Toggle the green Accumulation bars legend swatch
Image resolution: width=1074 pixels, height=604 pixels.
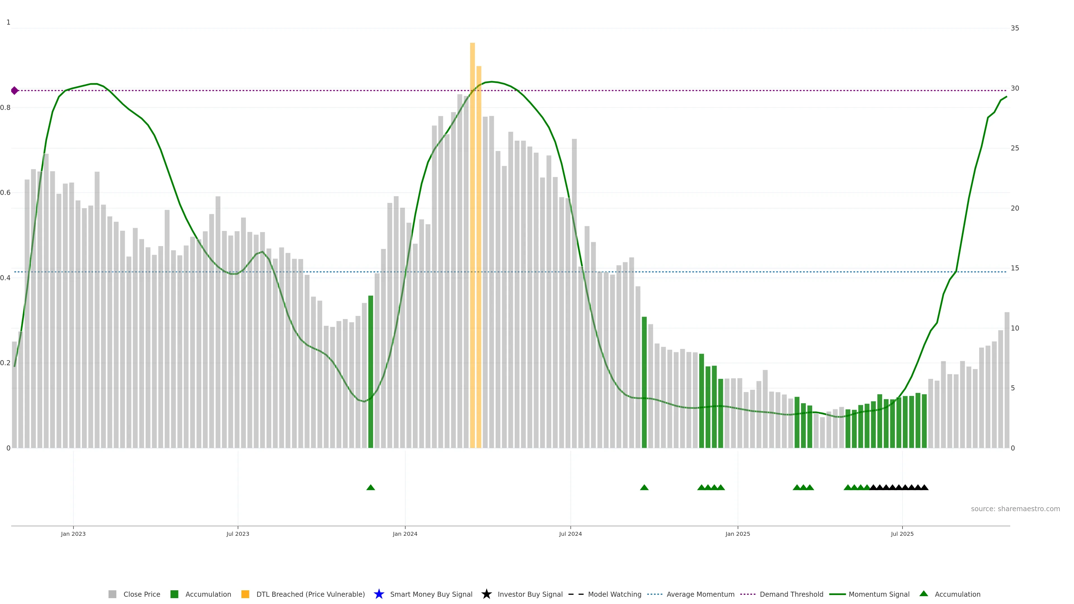[x=174, y=594]
